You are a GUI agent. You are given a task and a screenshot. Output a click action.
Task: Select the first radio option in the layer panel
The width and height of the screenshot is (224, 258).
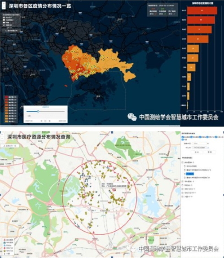tap(4, 17)
